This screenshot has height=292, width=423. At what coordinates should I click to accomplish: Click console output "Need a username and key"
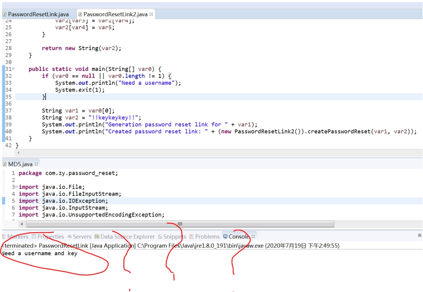click(x=40, y=253)
